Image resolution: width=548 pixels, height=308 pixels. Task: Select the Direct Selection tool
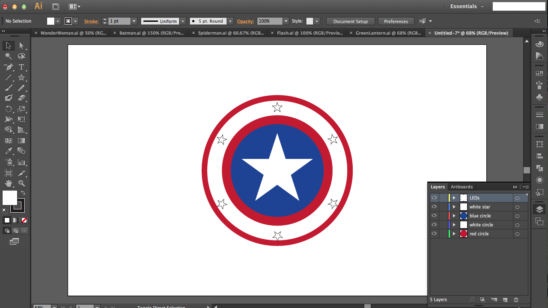point(21,46)
